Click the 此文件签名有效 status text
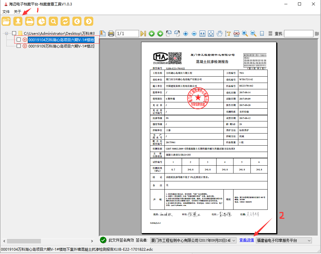Viewport: 321px width, 254px height. 121,240
